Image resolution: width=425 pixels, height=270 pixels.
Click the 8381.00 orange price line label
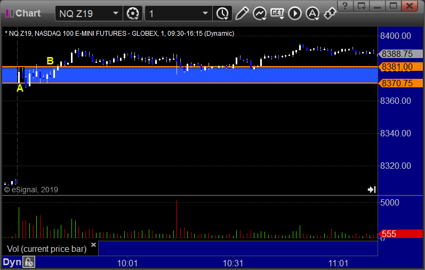400,67
